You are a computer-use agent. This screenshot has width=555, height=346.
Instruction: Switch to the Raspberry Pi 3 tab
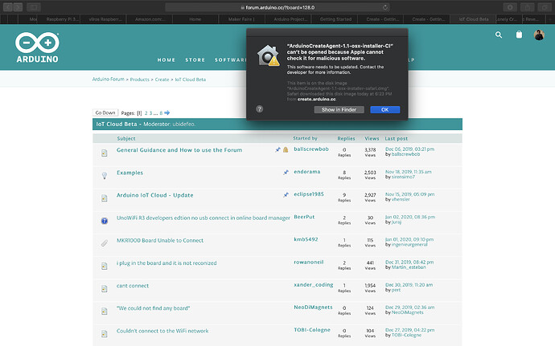click(63, 19)
